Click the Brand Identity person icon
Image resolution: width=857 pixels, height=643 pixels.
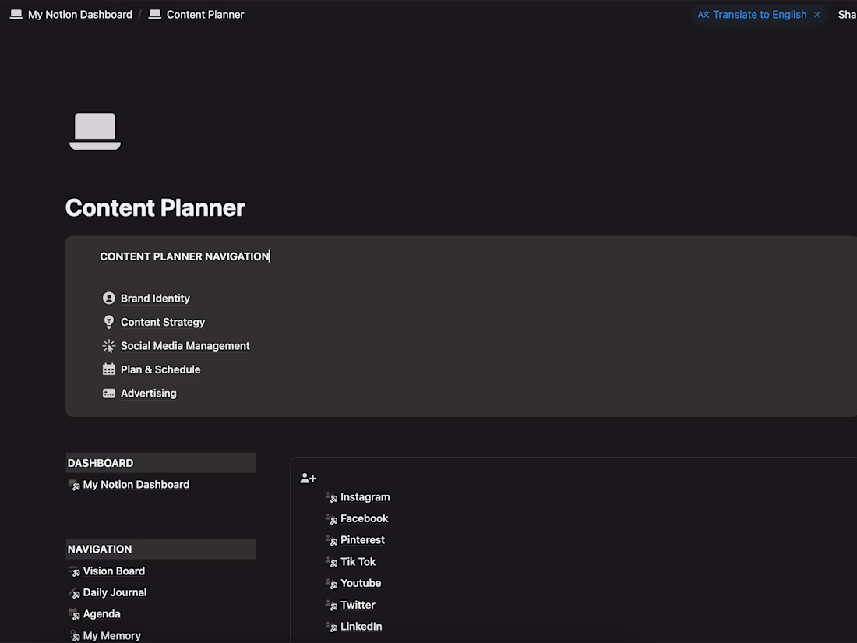[x=109, y=299]
